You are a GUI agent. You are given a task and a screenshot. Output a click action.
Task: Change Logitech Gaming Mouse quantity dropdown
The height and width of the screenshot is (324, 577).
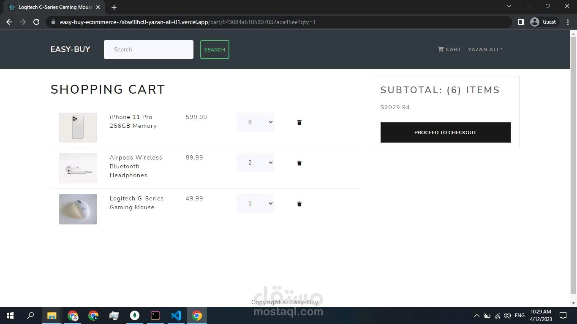point(255,204)
